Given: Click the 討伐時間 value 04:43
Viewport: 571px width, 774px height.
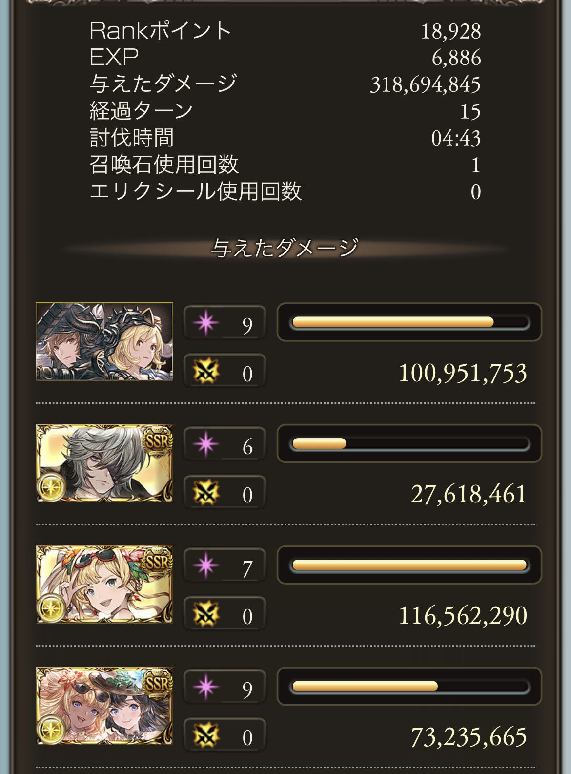Looking at the screenshot, I should 456,138.
